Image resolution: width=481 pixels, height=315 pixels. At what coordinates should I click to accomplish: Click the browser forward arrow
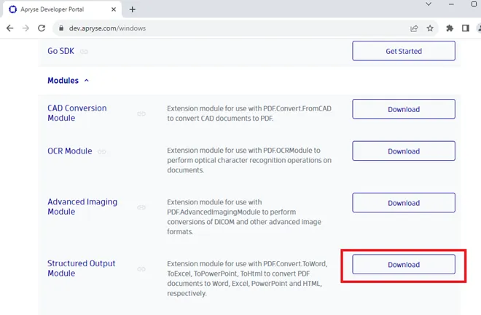tap(26, 28)
